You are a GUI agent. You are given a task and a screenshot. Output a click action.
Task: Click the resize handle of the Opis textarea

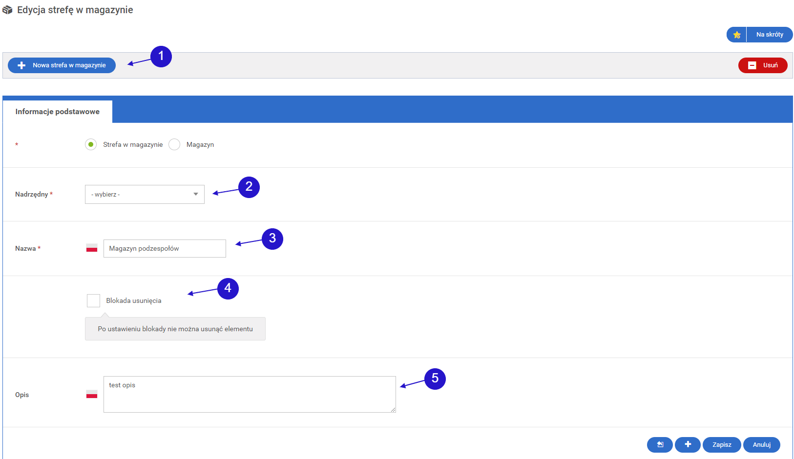393,410
